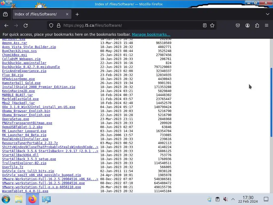The height and width of the screenshot is (205, 273).
Task: Download ResourceTunerPortable_2.22.7z
Action: pyautogui.click(x=30, y=143)
